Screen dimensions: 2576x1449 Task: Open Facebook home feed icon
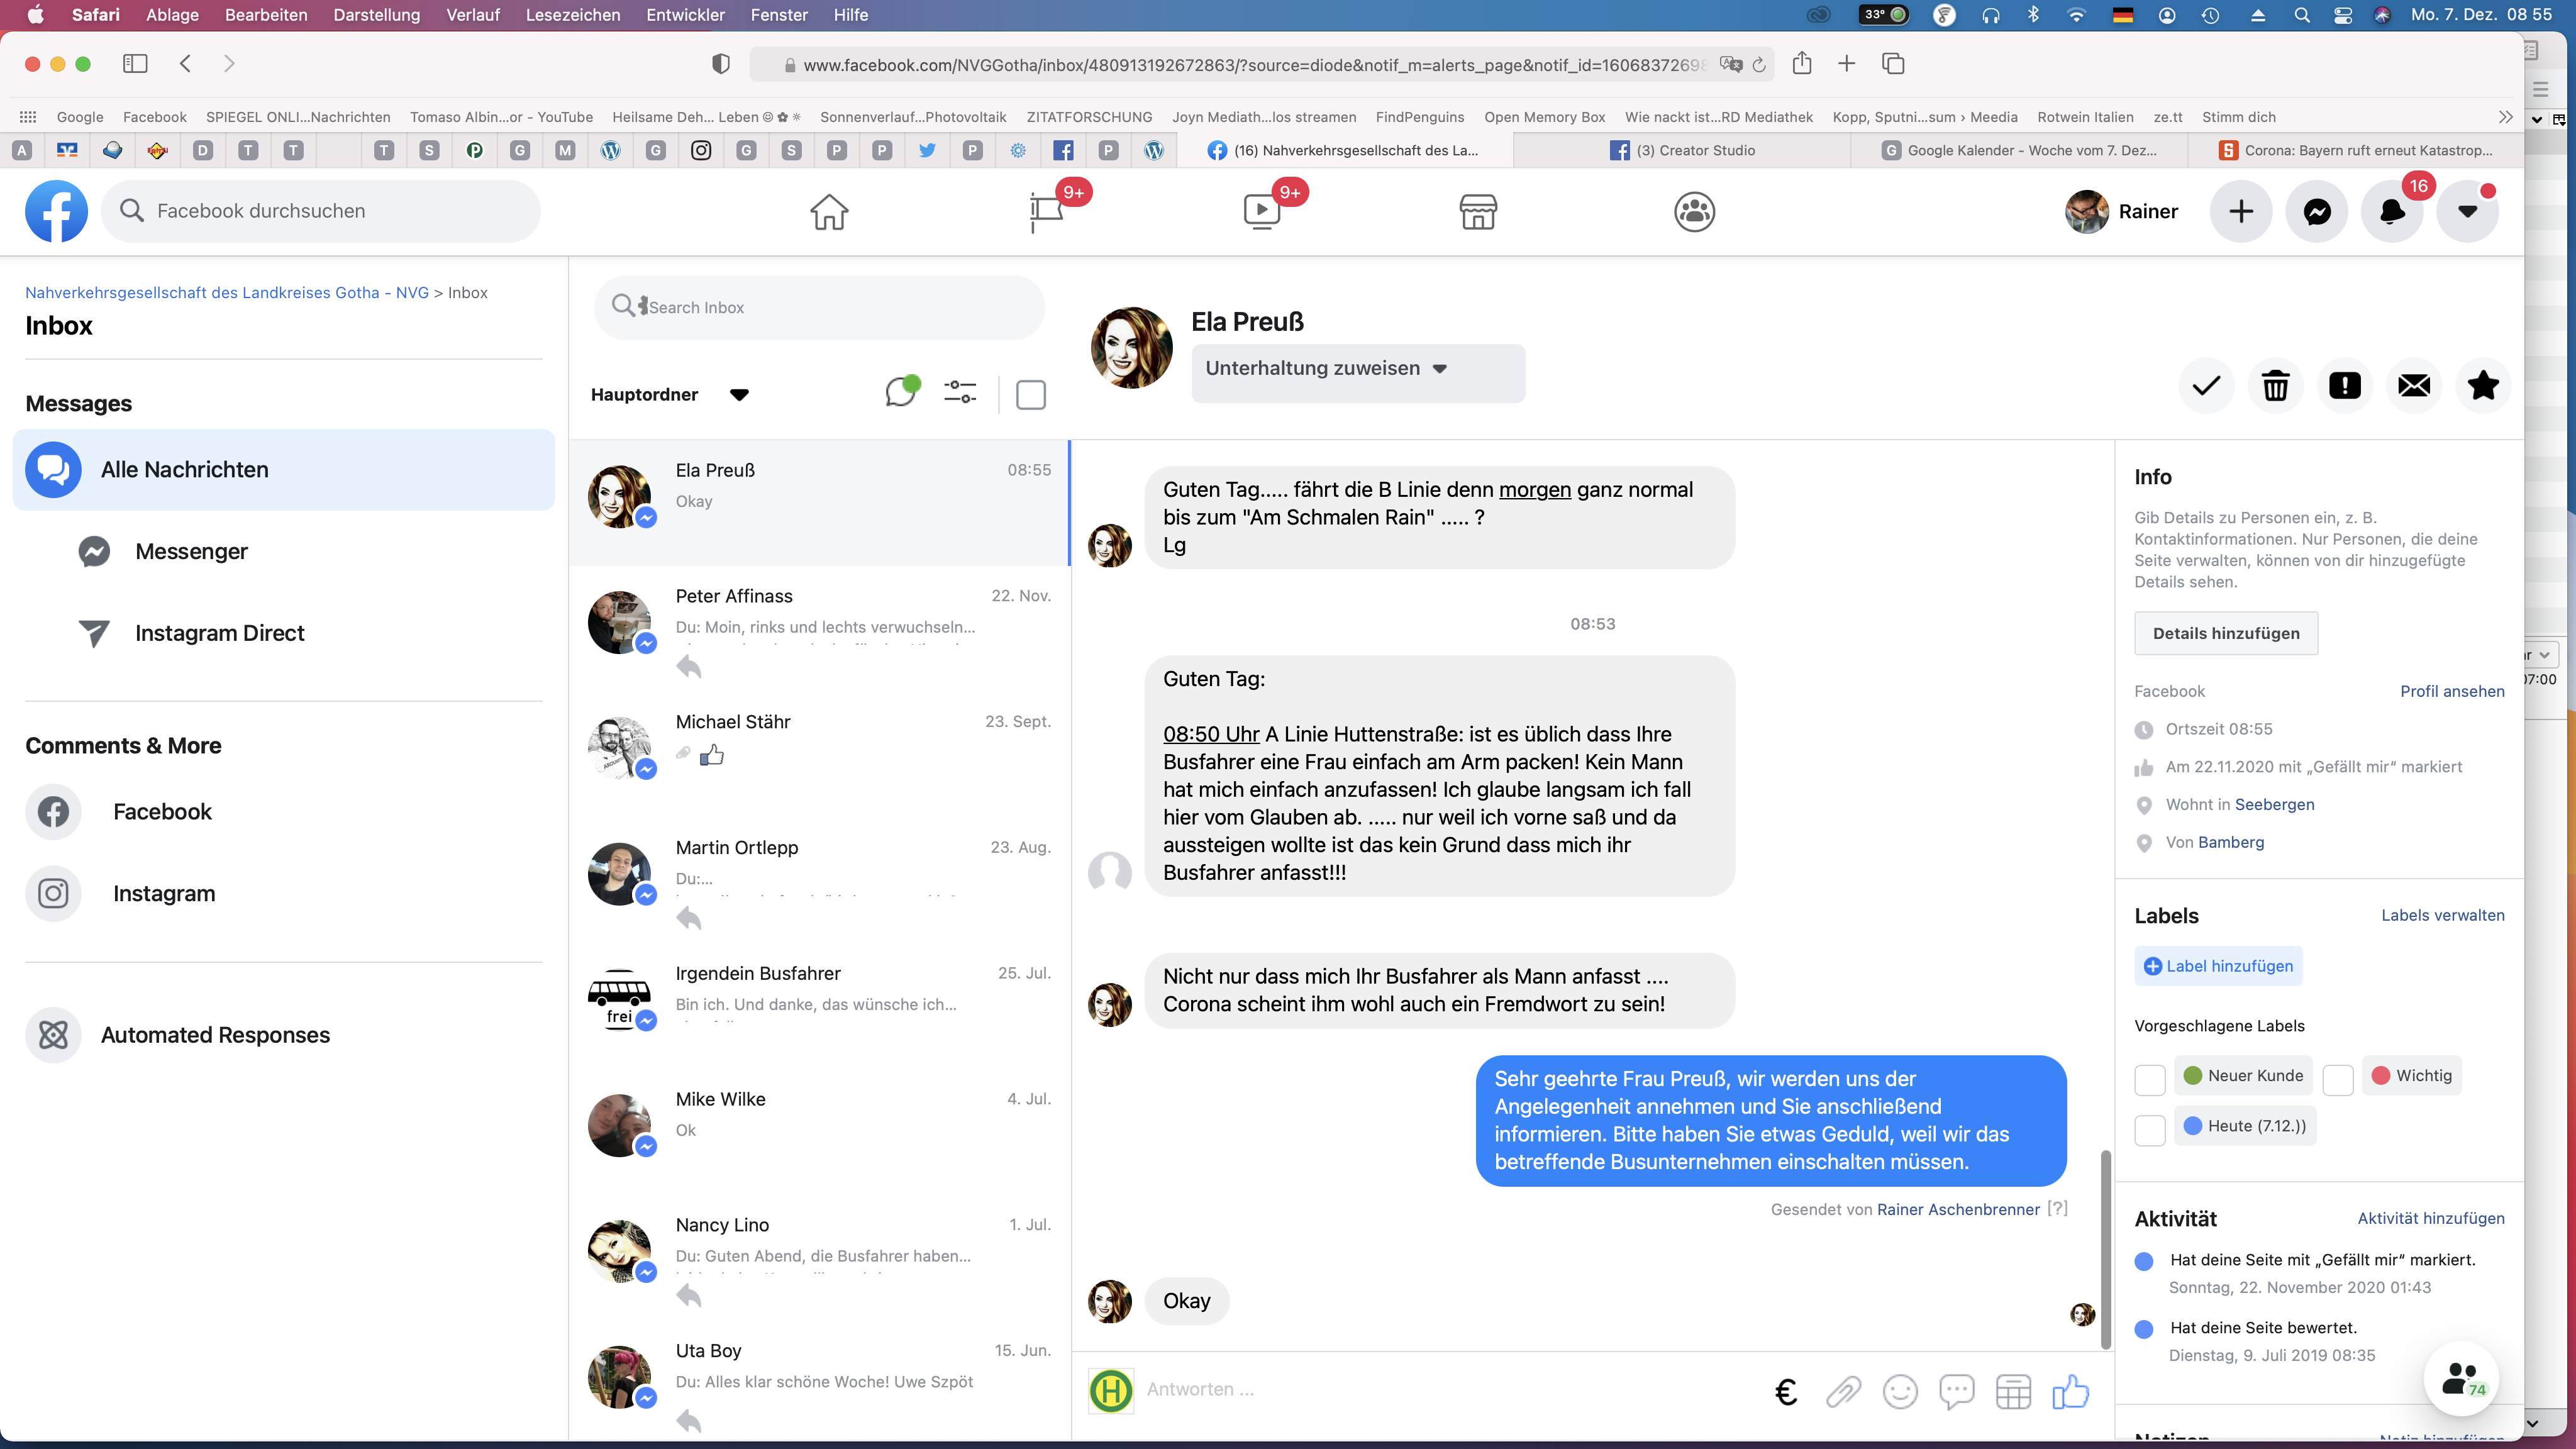pos(829,212)
